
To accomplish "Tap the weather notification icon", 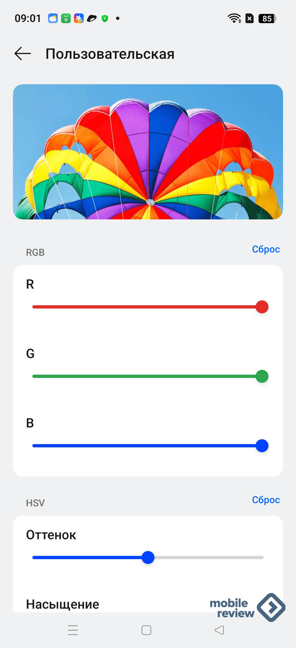I will pos(53,18).
